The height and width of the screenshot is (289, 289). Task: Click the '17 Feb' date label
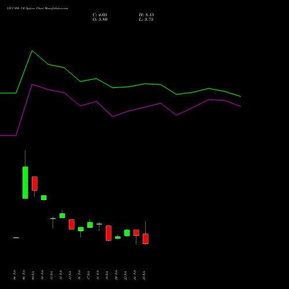89,275
